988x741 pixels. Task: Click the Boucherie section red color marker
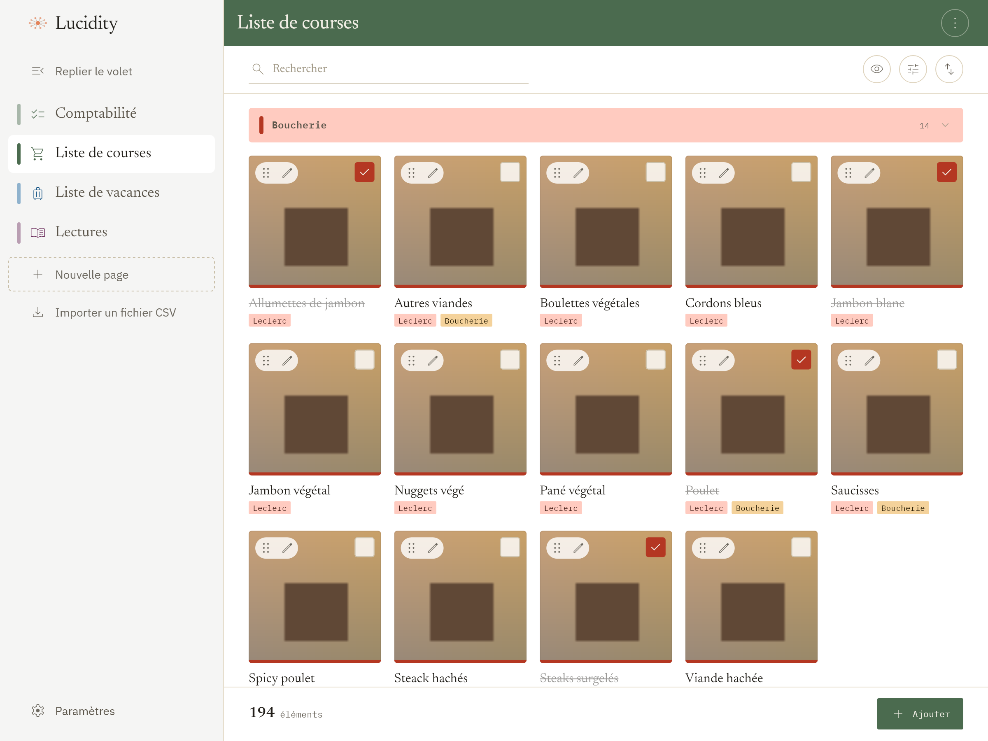[x=261, y=125]
